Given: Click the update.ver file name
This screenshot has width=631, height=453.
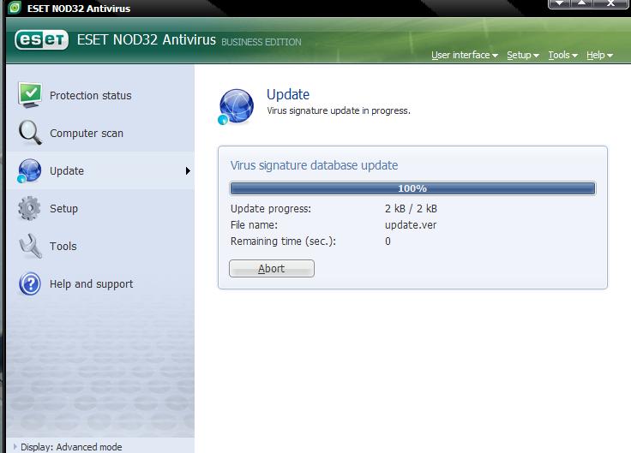Looking at the screenshot, I should pyautogui.click(x=411, y=225).
